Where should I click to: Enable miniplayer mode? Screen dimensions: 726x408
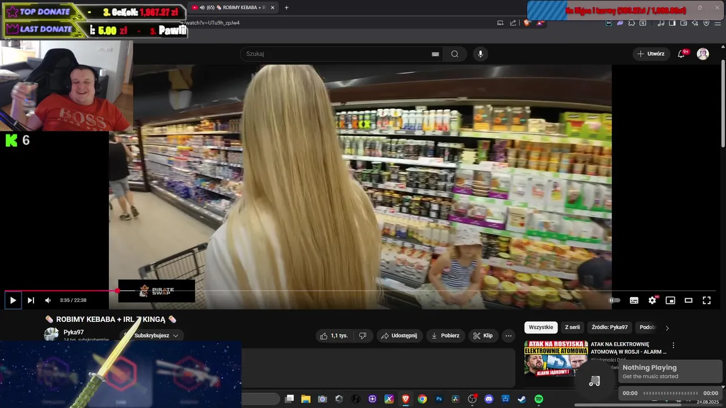(x=670, y=300)
